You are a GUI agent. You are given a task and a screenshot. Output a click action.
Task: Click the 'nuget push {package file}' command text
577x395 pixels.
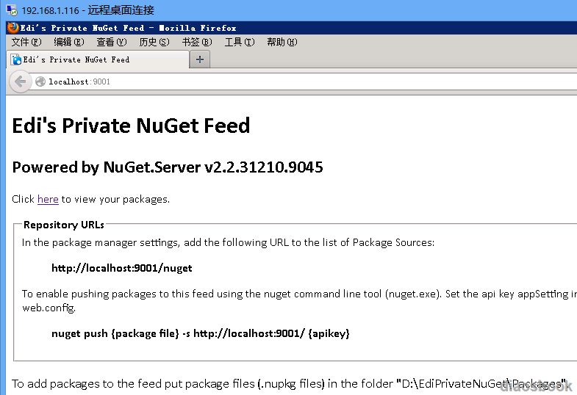coord(201,333)
